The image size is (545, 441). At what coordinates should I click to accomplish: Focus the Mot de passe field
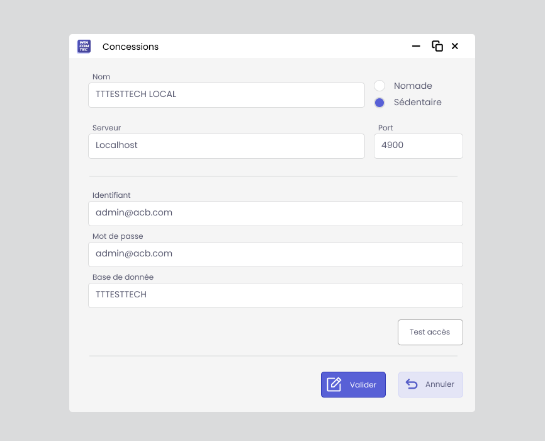275,255
